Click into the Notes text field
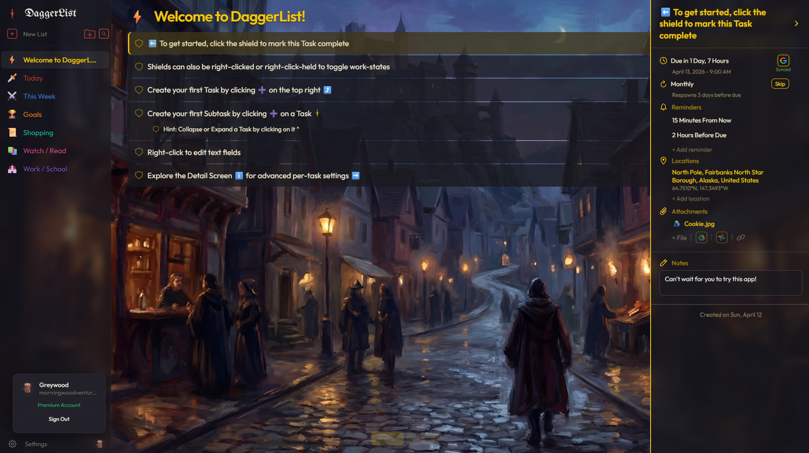This screenshot has width=809, height=453. coord(730,283)
